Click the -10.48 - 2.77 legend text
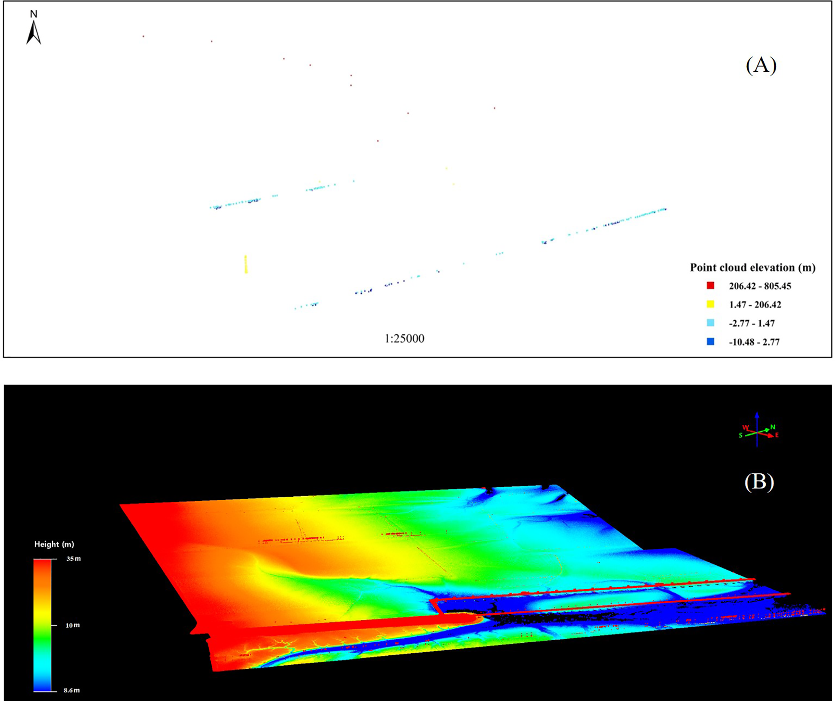835x701 pixels. point(754,342)
